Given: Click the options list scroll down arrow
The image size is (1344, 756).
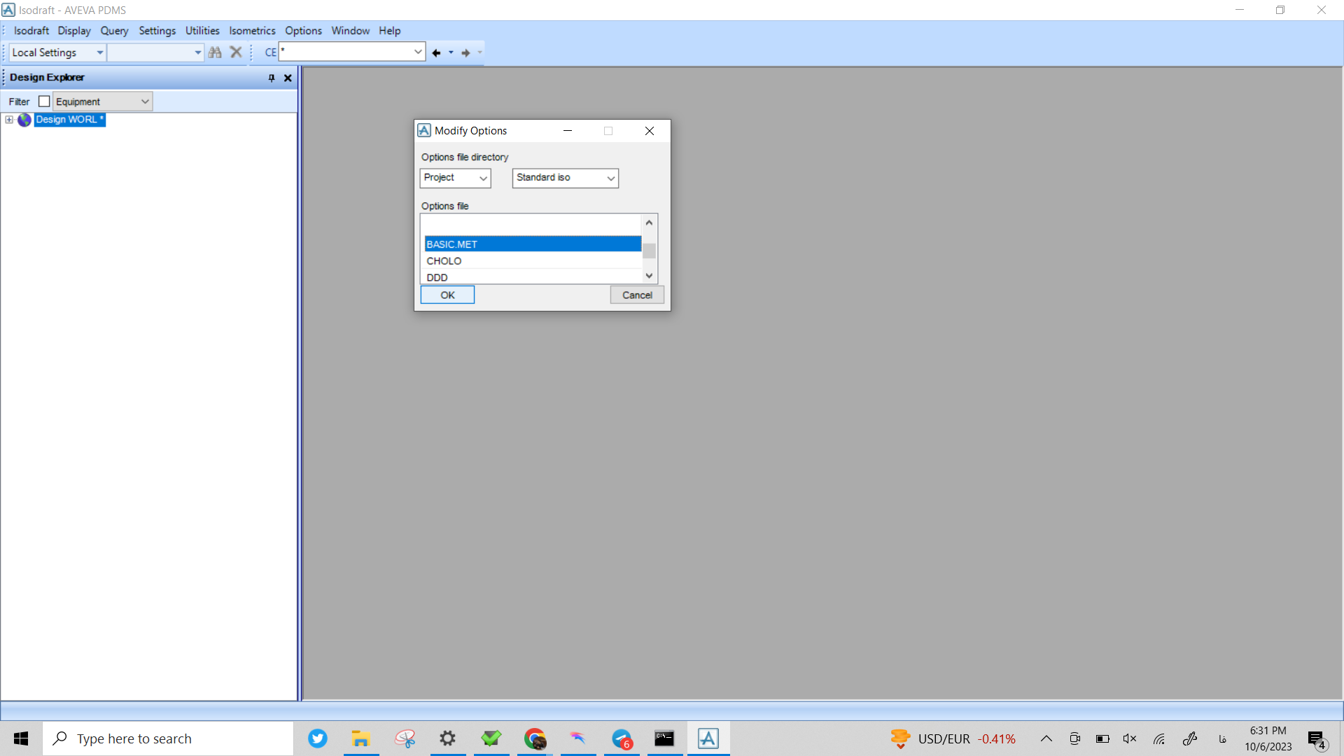Looking at the screenshot, I should point(649,276).
